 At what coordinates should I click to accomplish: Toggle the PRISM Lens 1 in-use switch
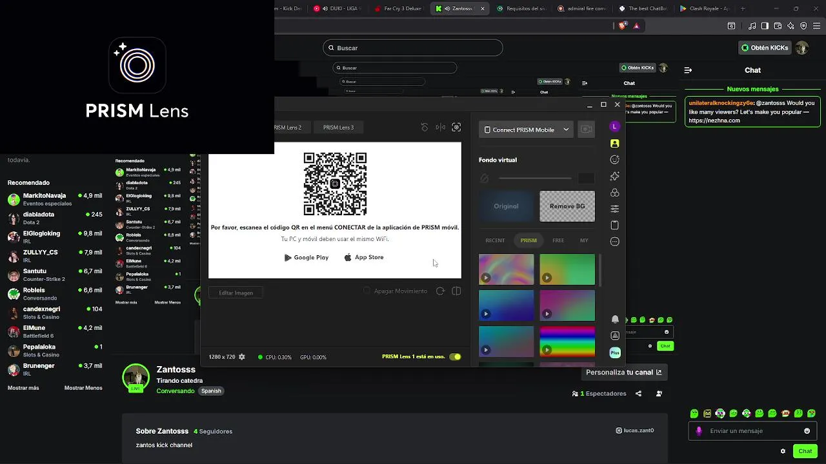coord(455,357)
